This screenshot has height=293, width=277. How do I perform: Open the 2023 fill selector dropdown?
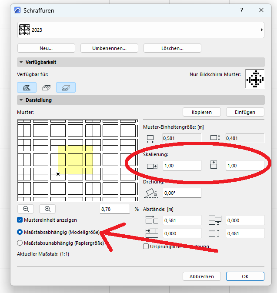coord(141,30)
